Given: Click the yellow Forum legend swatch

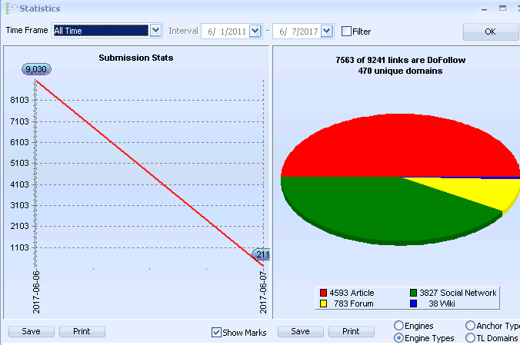Looking at the screenshot, I should tap(323, 304).
